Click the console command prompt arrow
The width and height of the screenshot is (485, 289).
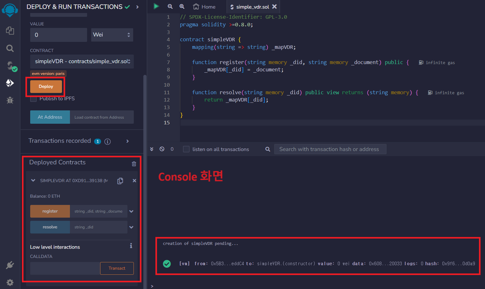[152, 286]
